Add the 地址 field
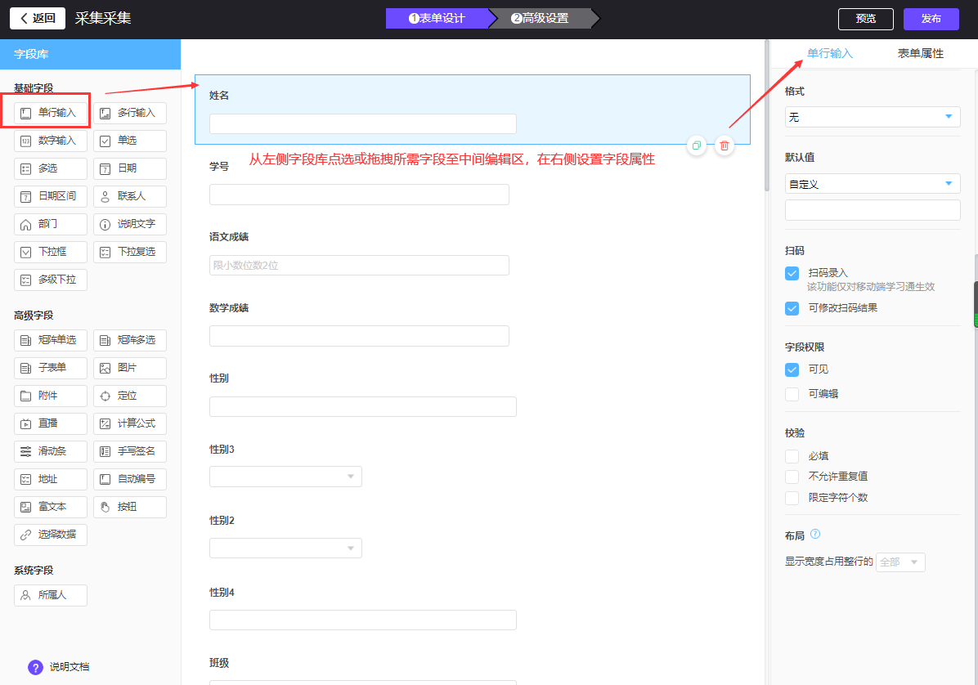978x685 pixels. point(51,479)
